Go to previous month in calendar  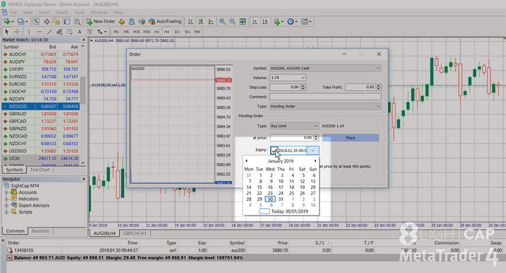tap(247, 161)
